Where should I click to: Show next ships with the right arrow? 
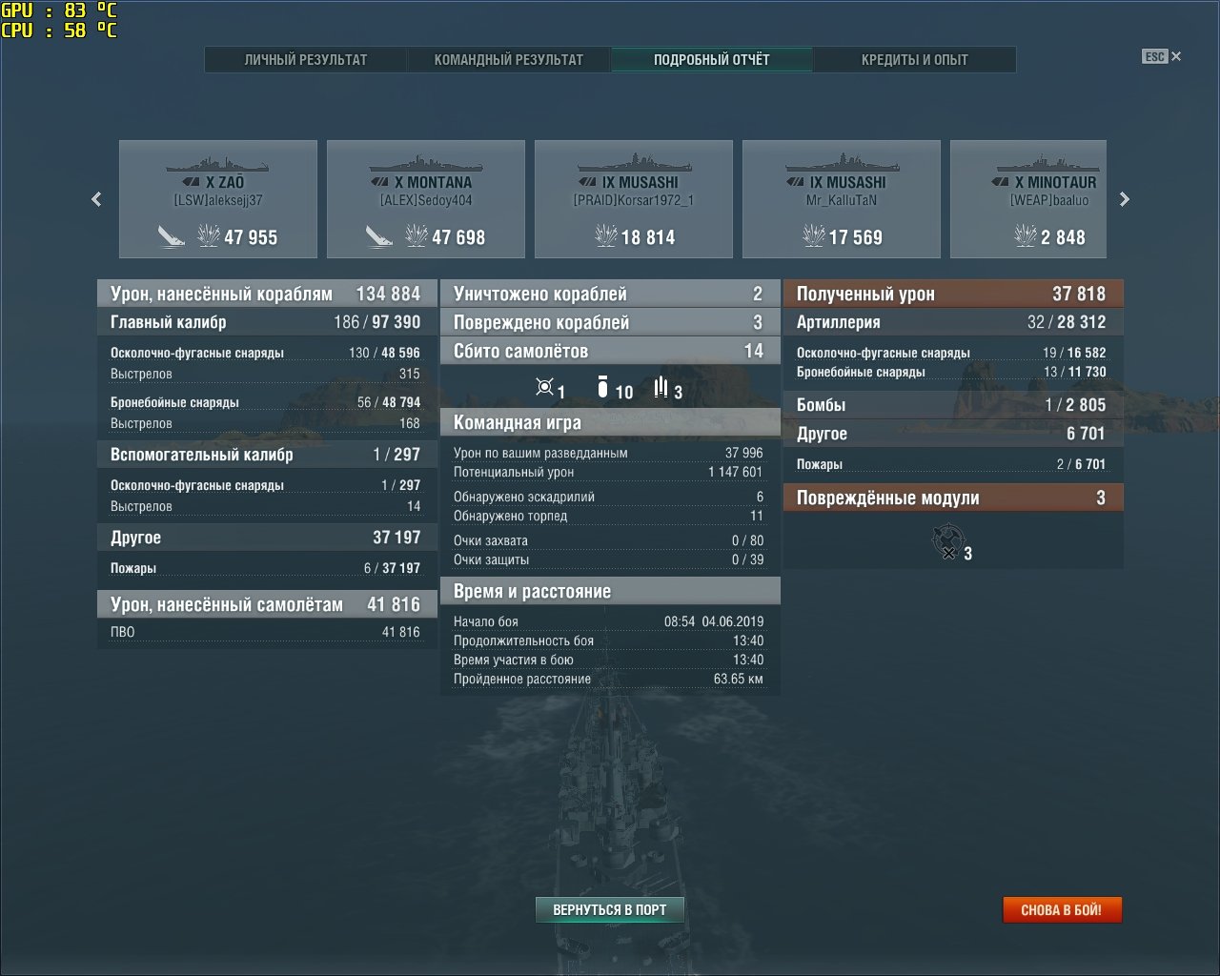pyautogui.click(x=1125, y=199)
